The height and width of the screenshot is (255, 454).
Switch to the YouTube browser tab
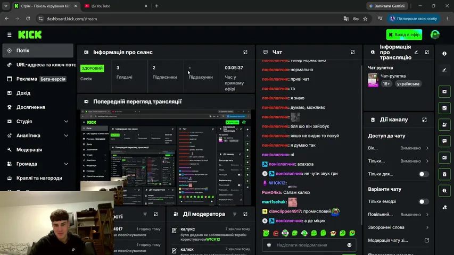(115, 6)
